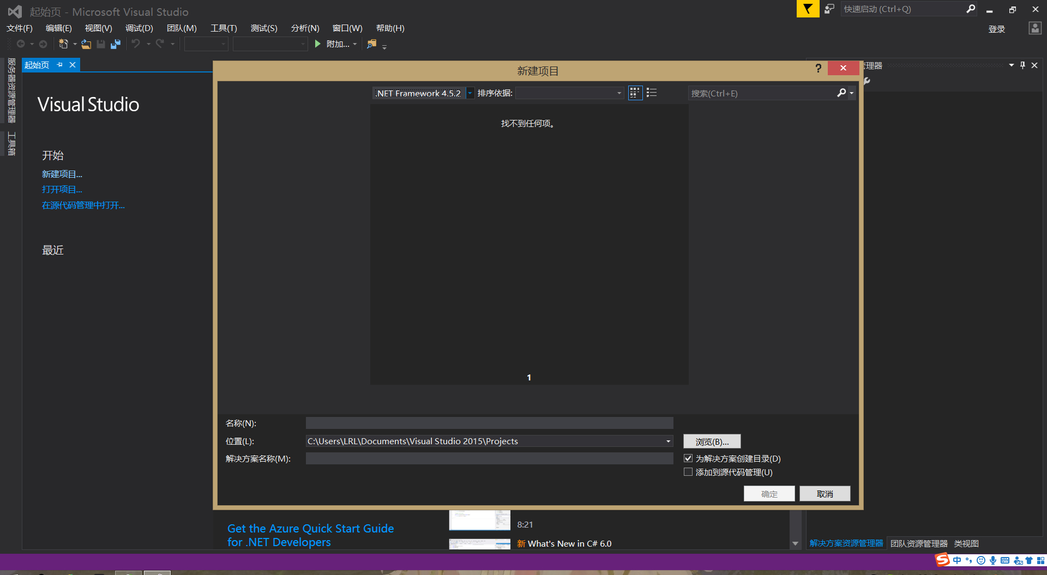
Task: Click the 浏览(B)... button
Action: click(x=712, y=441)
